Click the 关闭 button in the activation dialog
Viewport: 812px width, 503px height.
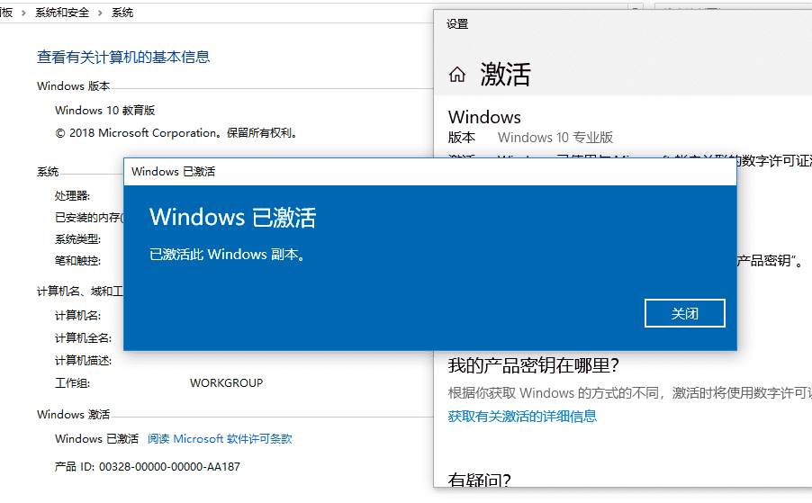coord(684,313)
